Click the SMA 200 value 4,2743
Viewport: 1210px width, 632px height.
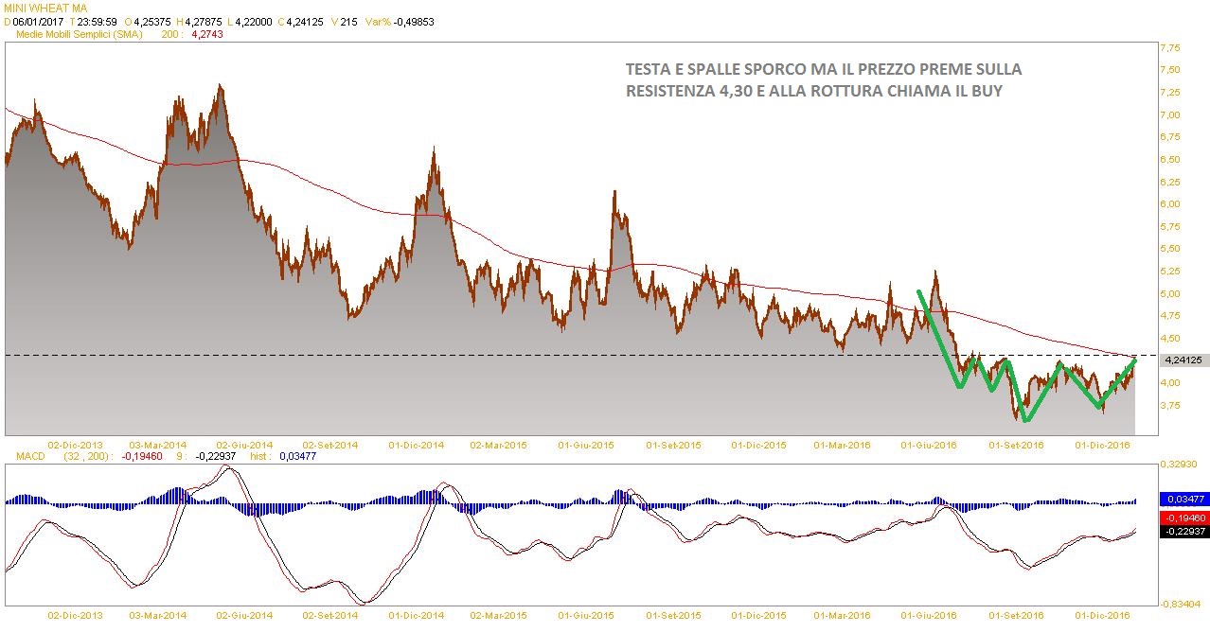click(207, 34)
